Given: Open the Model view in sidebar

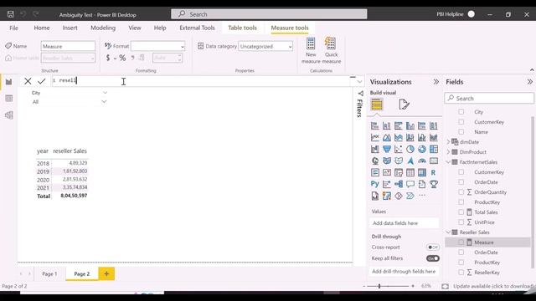Looking at the screenshot, I should (9, 115).
